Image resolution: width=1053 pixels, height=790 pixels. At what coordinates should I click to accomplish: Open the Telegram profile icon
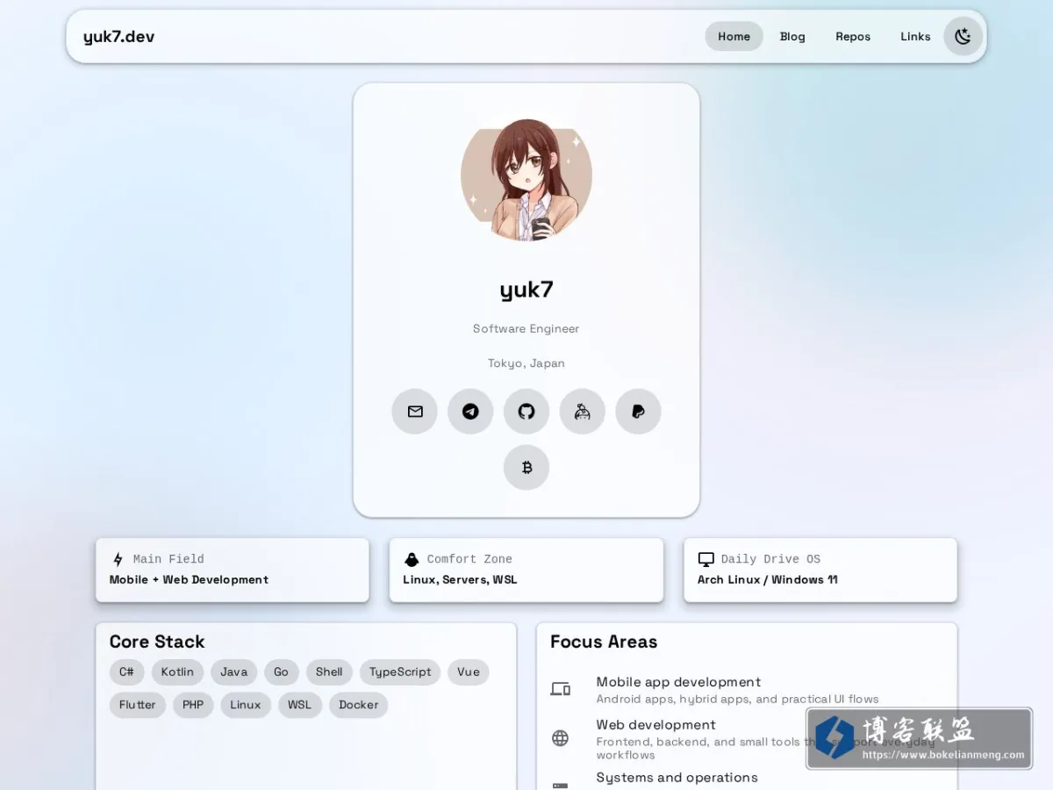[x=470, y=411]
